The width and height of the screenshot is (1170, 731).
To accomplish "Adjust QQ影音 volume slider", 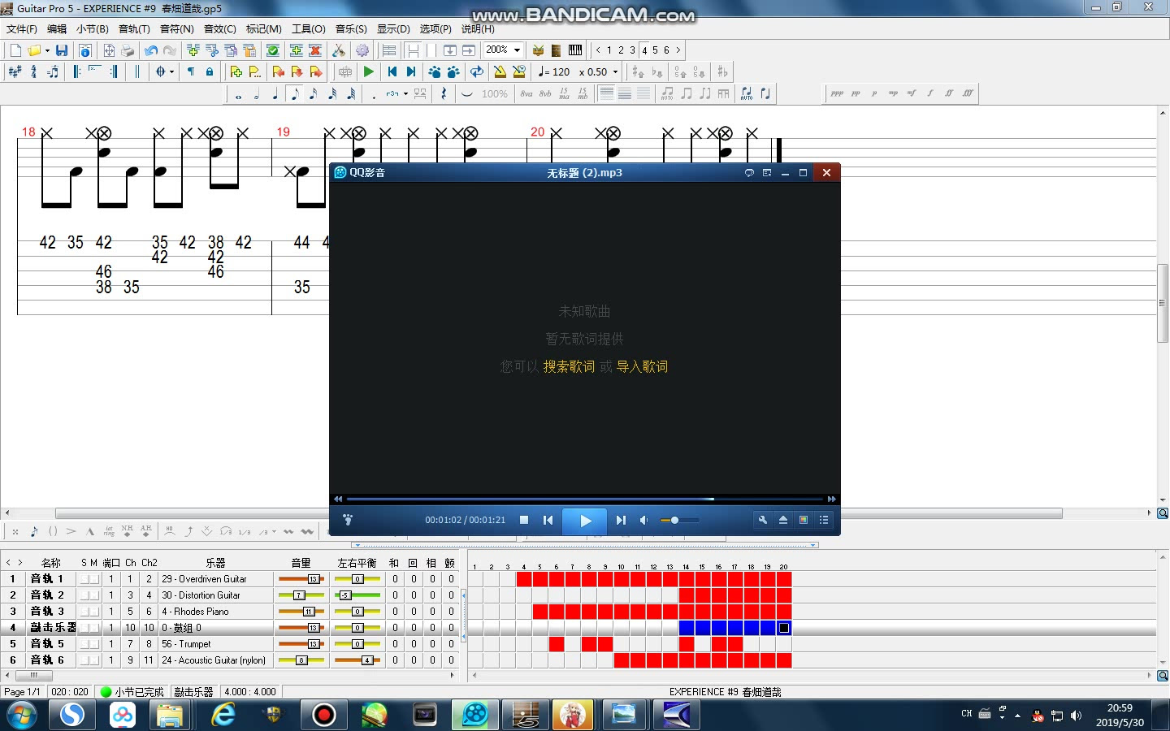I will tap(679, 520).
